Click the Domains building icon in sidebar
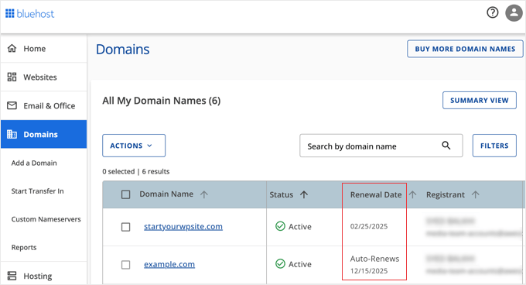The height and width of the screenshot is (285, 526). 12,134
